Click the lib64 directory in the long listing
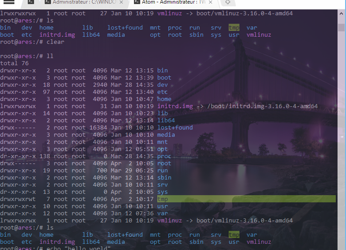Viewport: 346px width, 250px height. tap(166, 121)
